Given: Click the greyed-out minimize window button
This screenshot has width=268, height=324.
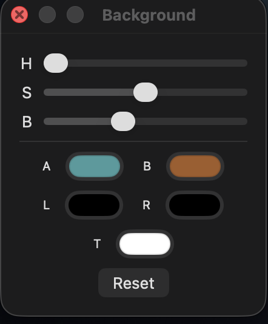Looking at the screenshot, I should click(x=47, y=15).
